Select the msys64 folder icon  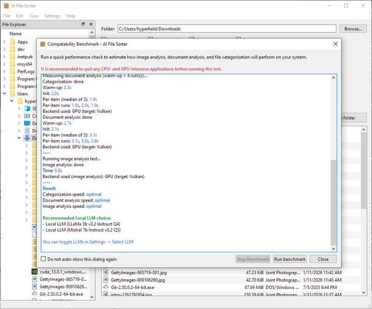(x=13, y=64)
